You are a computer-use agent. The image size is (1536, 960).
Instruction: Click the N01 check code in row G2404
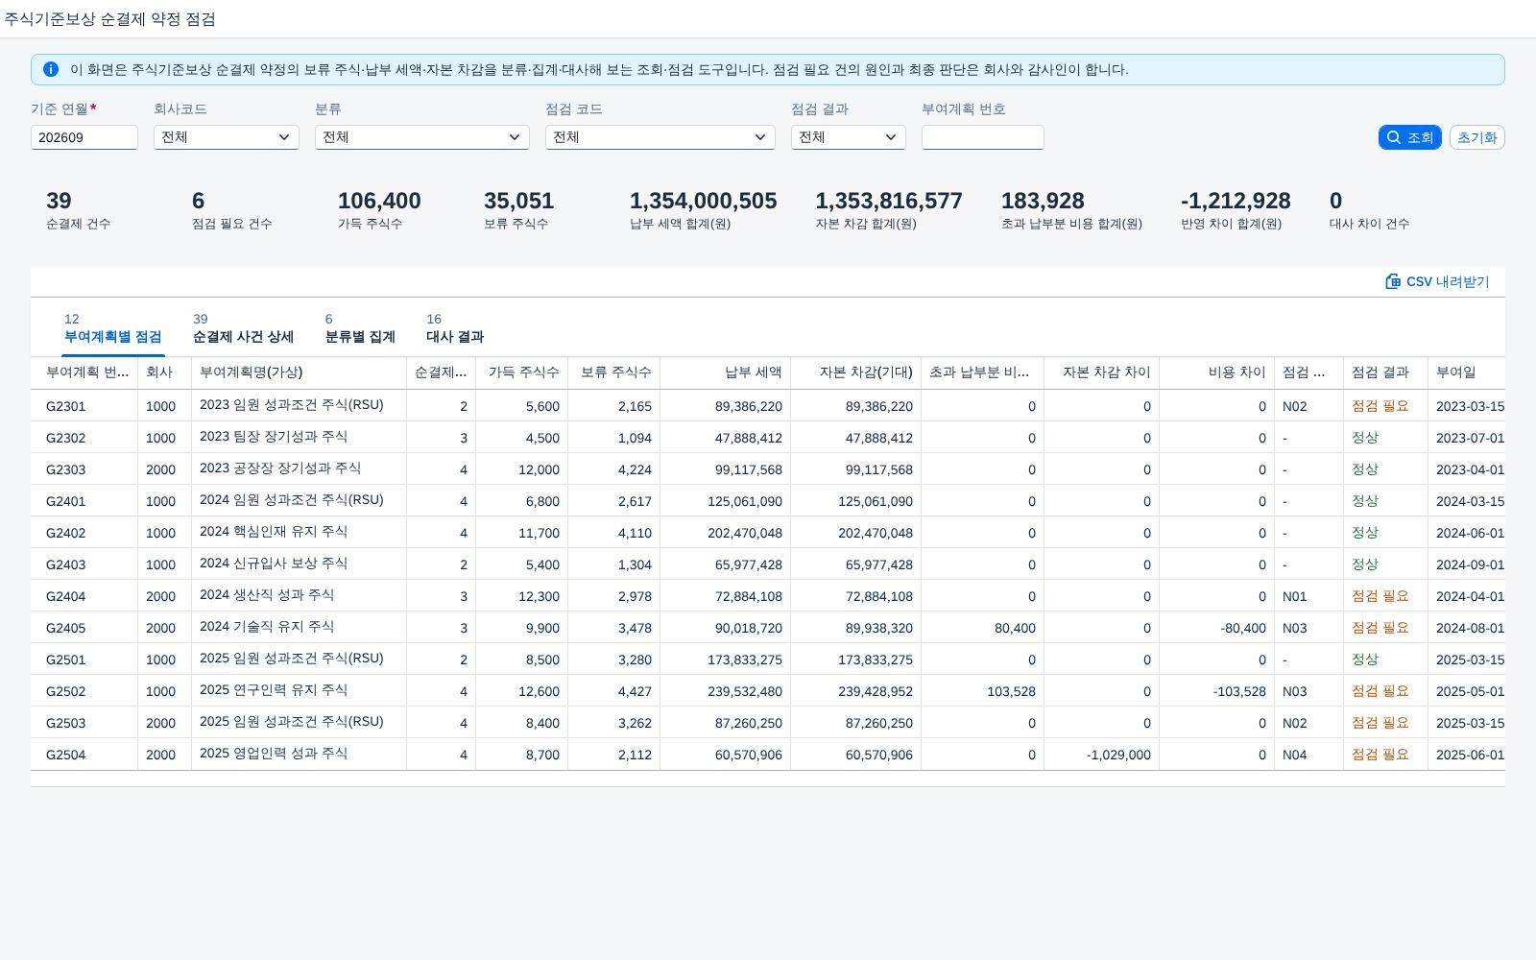point(1295,596)
